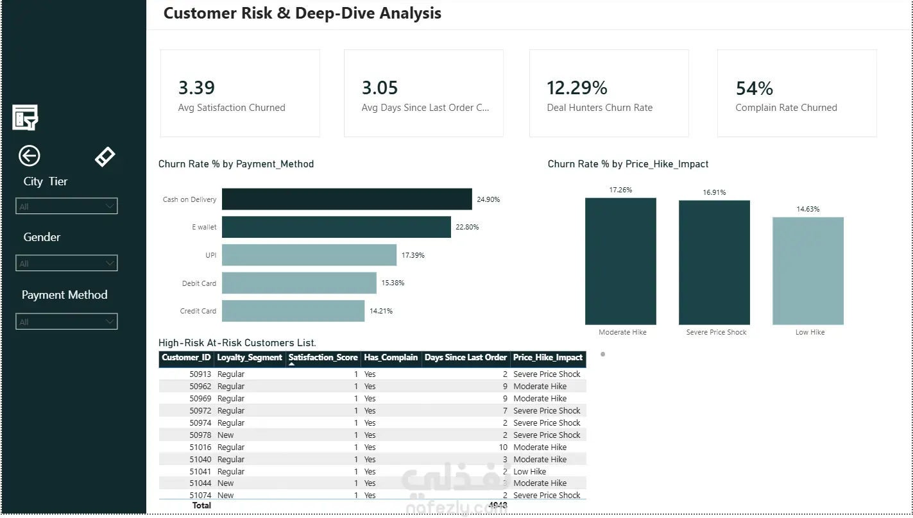This screenshot has width=913, height=518.
Task: Sort table by Satisfaction_Score column header
Action: 323,358
